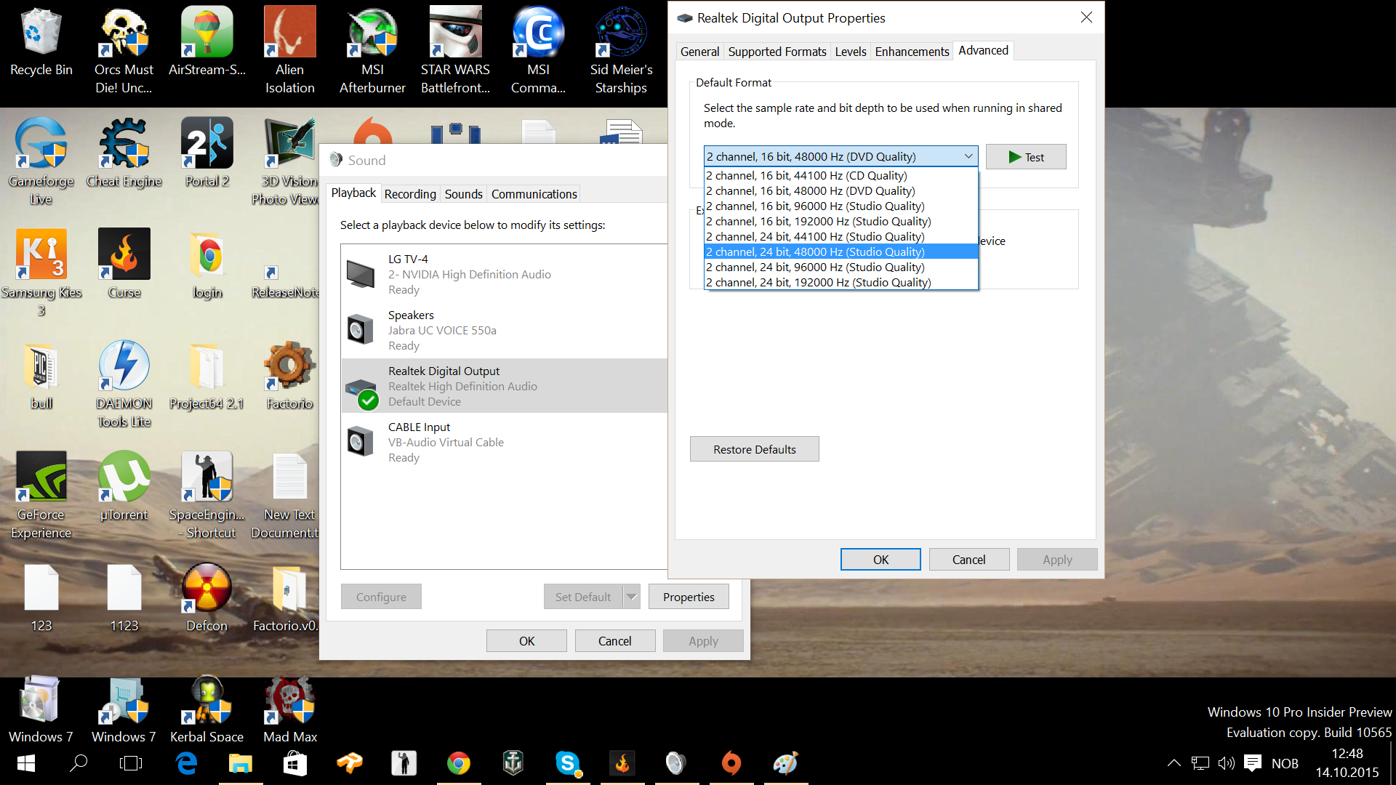Select the Gameforge Live desktop icon
1396x785 pixels.
(x=41, y=161)
